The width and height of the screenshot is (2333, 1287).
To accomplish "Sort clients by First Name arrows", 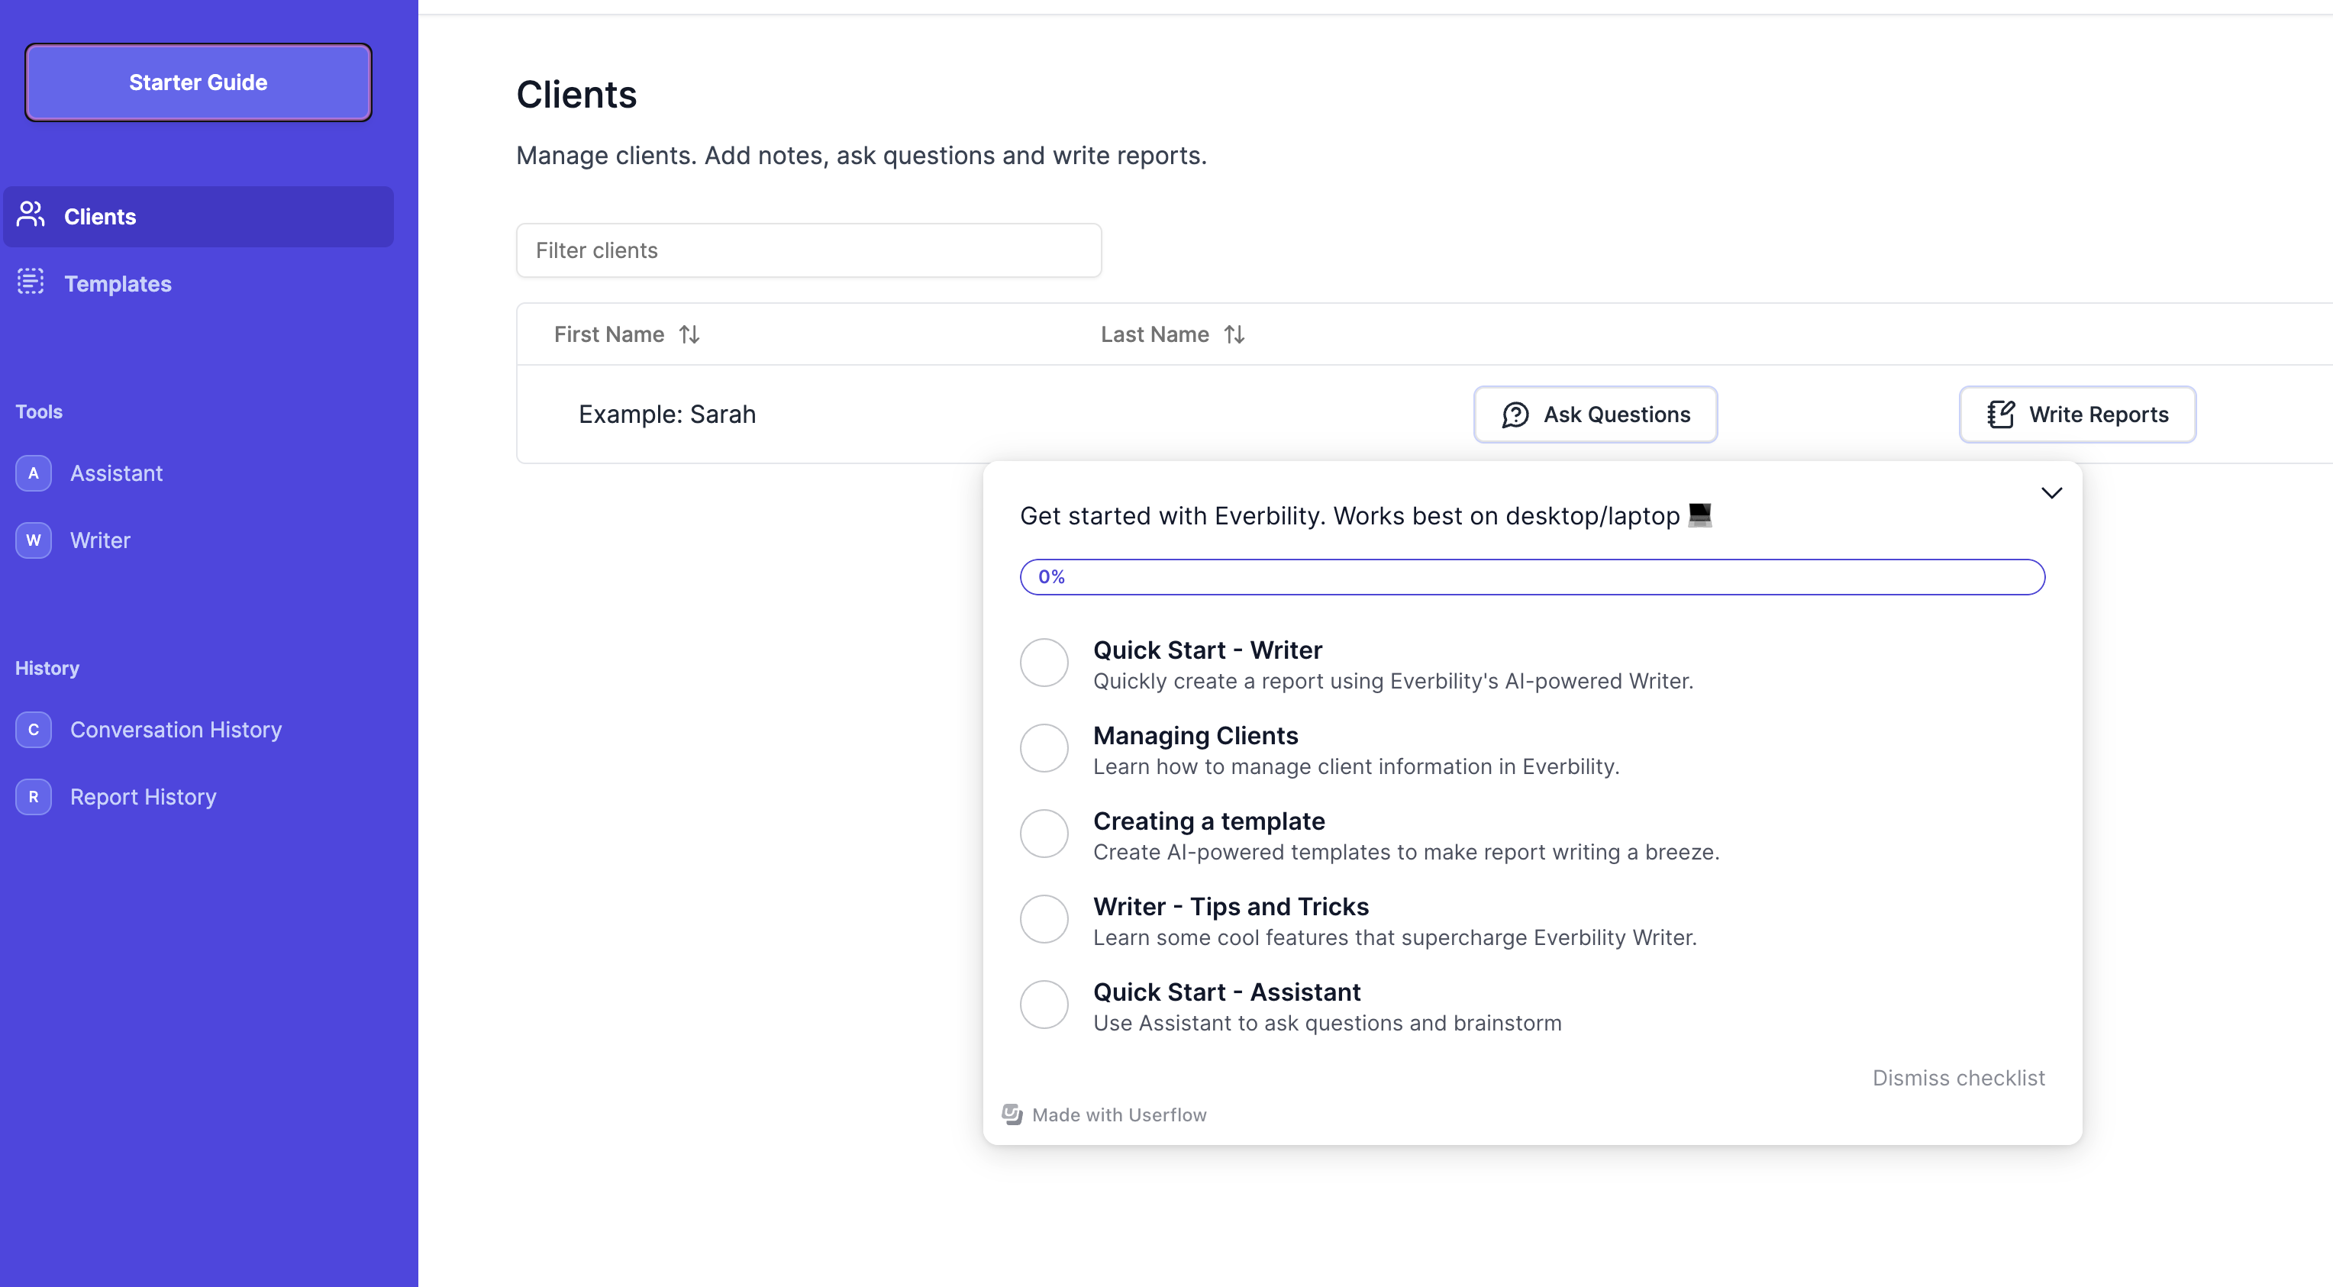I will pyautogui.click(x=689, y=335).
